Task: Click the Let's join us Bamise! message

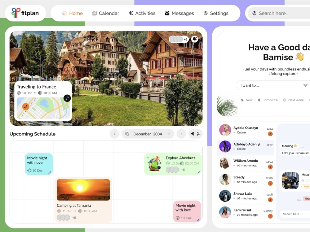Action: (x=295, y=153)
